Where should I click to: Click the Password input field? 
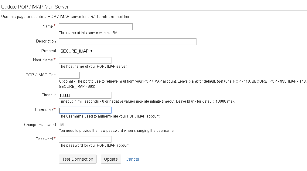(85, 139)
